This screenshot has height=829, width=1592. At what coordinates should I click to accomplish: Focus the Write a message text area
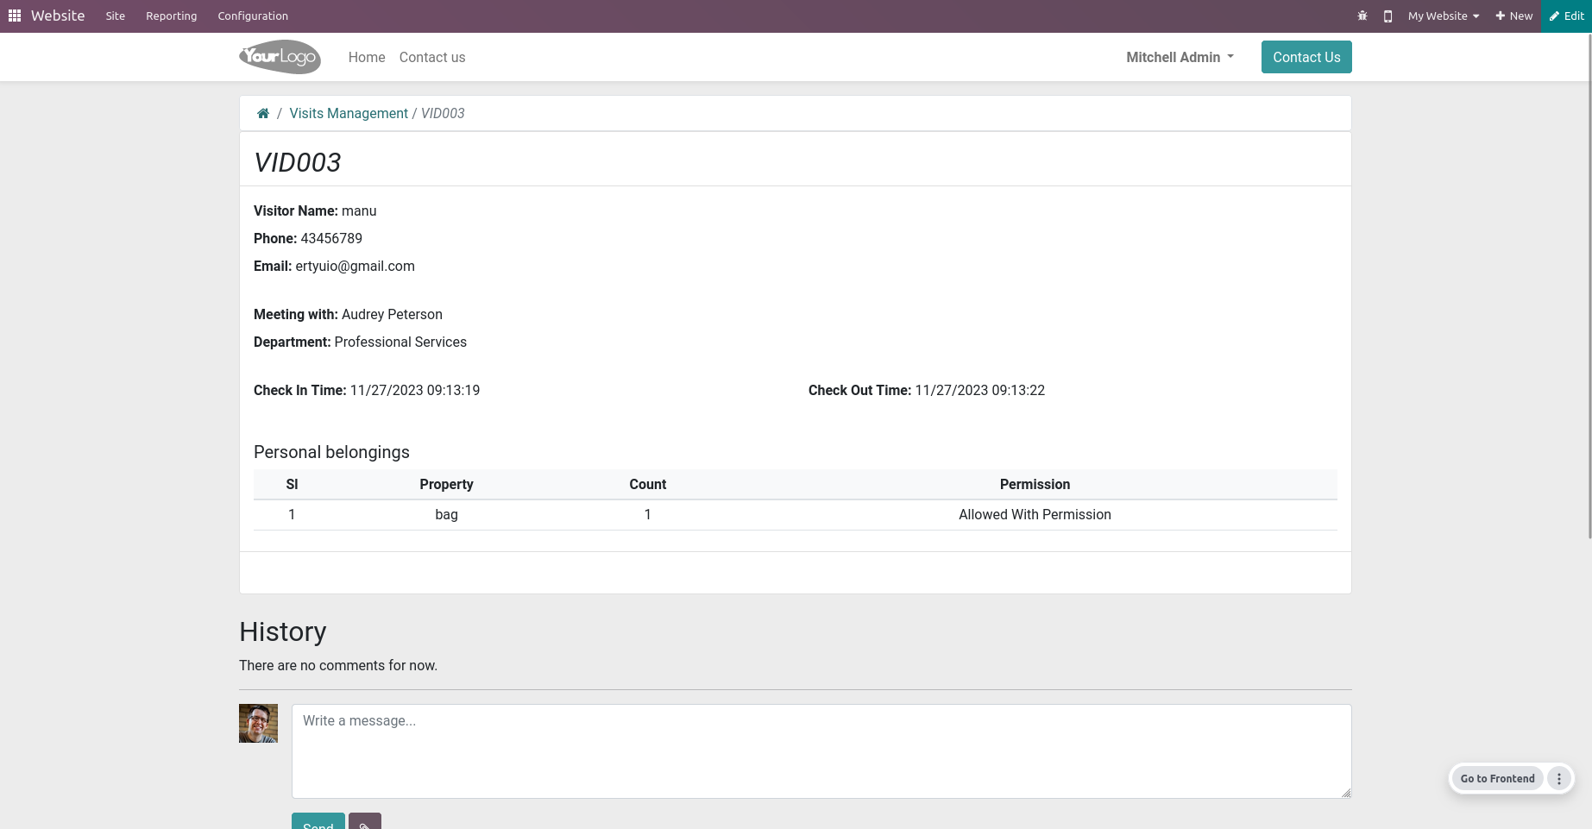[821, 751]
